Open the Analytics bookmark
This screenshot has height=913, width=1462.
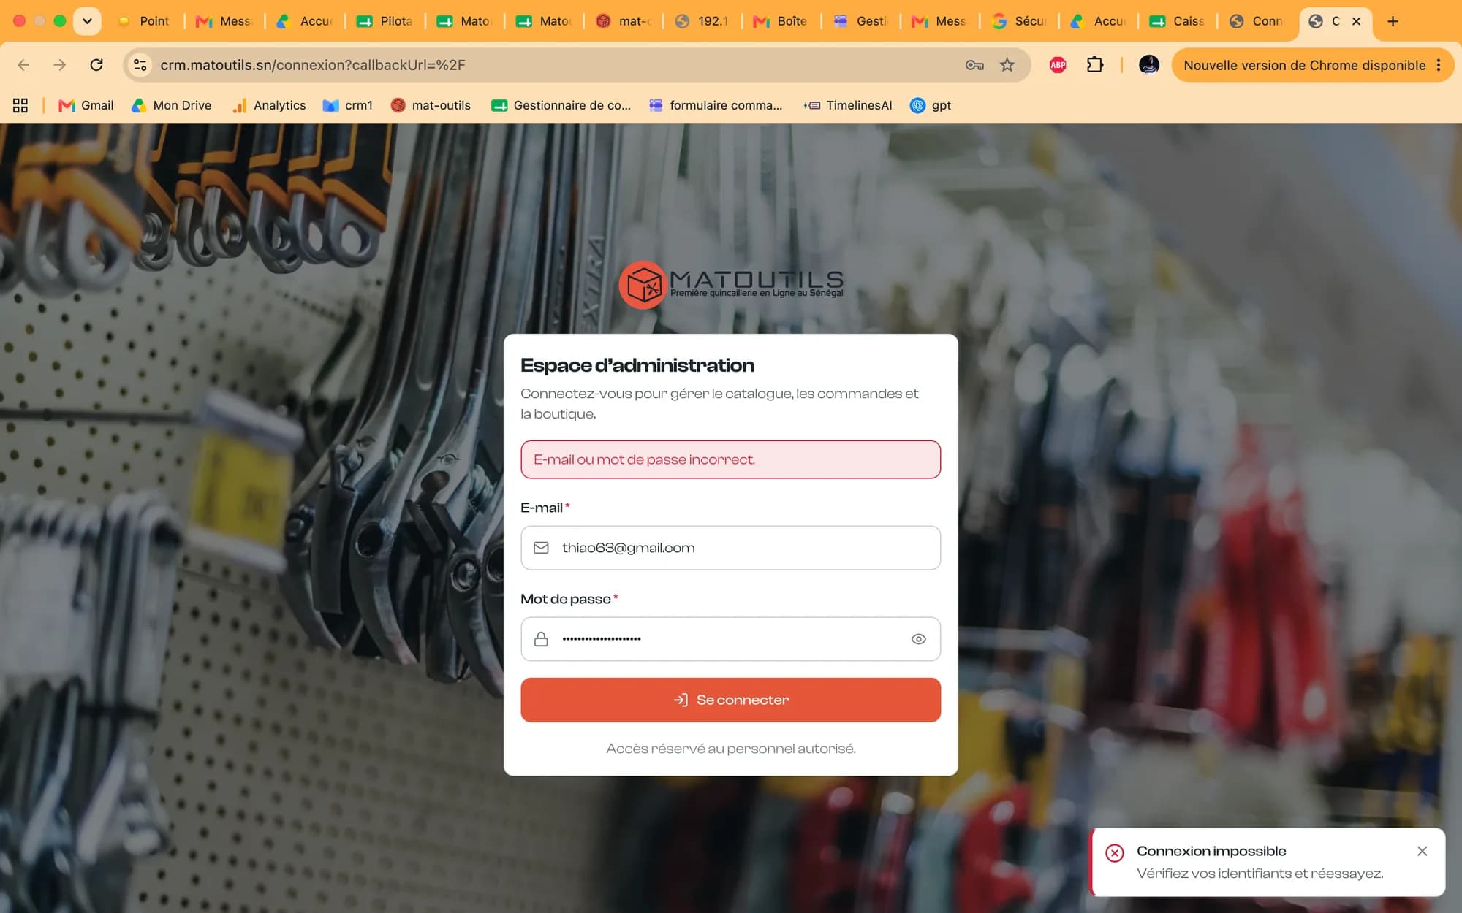click(269, 105)
